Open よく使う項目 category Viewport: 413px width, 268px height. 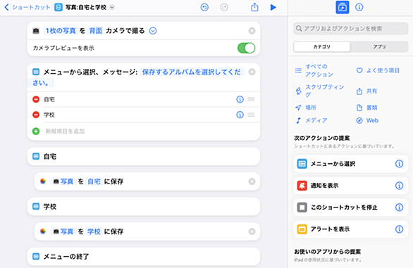378,70
